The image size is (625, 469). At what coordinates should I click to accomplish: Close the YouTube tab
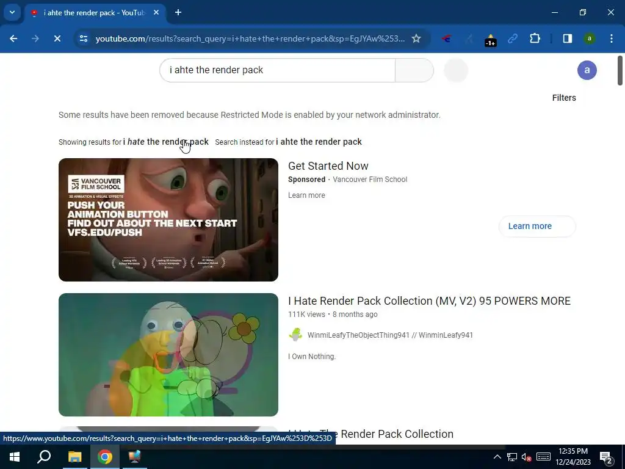point(156,13)
